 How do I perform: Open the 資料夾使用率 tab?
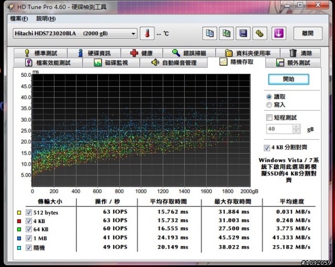[248, 53]
